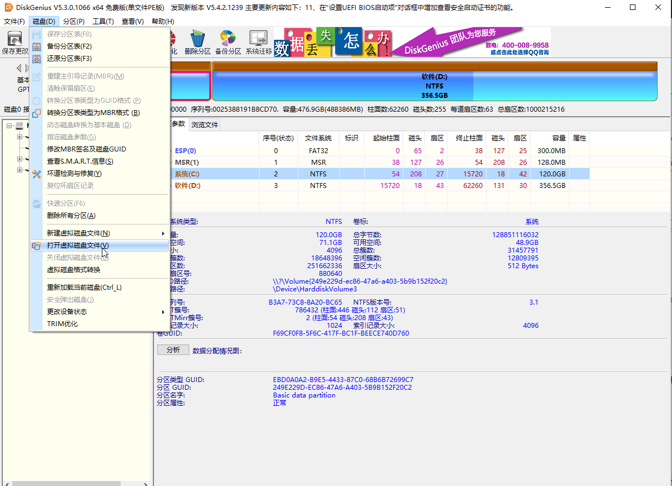
Task: Click 打开虚拟磁盘文件 menu entry
Action: coord(77,245)
